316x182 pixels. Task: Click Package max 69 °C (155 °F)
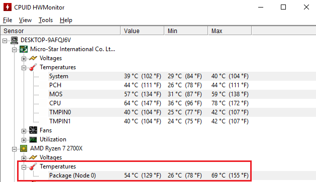pos(230,175)
